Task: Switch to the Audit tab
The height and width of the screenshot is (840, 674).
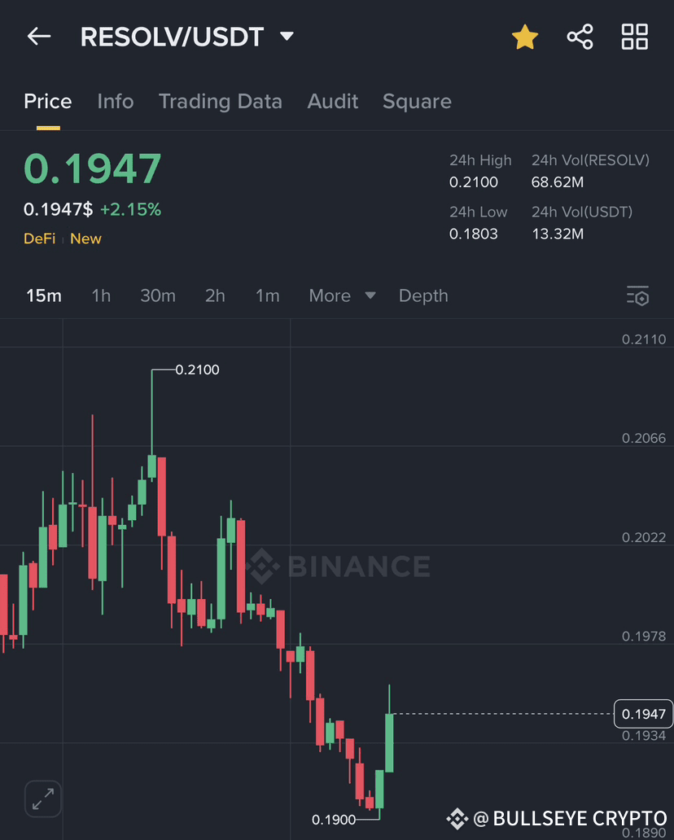Action: (x=333, y=101)
